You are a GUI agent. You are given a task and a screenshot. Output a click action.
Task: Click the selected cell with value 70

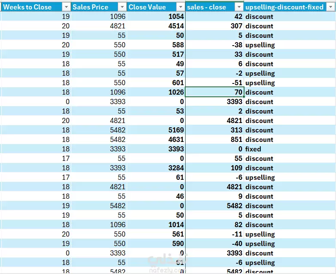[214, 92]
